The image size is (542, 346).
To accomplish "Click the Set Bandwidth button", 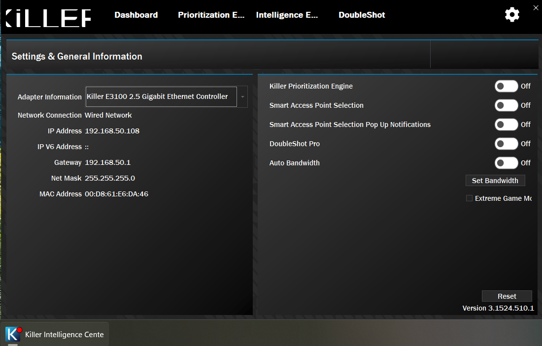I will point(495,181).
